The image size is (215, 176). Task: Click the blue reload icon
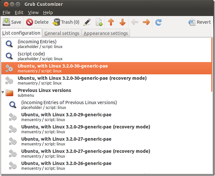coord(158,22)
